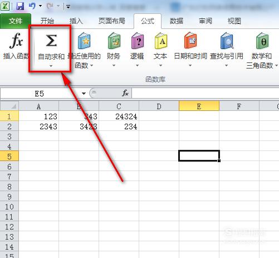Expand the AutoSum dropdown arrow
Screen dimensions: 279x258
point(51,66)
